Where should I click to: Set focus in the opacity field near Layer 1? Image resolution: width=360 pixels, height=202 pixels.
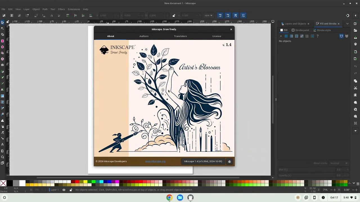click(x=37, y=190)
